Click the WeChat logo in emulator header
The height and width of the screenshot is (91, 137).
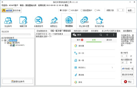74,35
